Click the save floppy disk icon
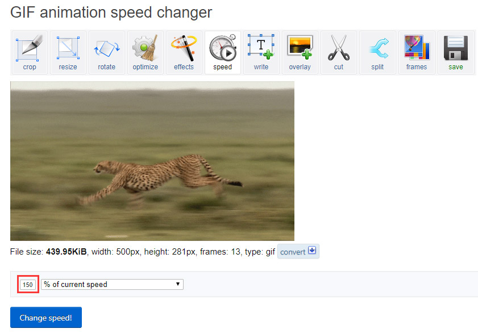 (455, 53)
